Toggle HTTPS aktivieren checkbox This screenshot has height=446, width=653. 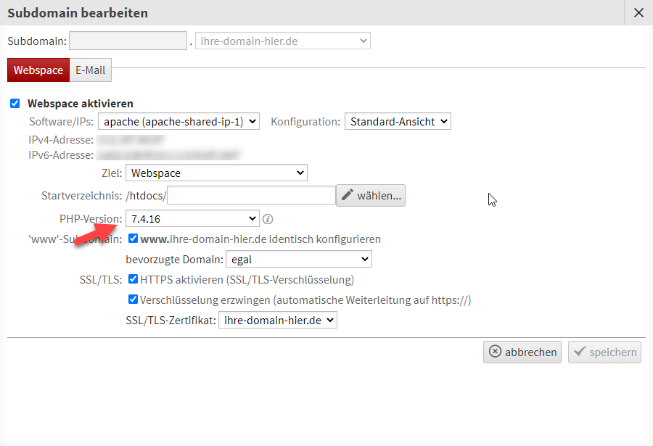(133, 279)
